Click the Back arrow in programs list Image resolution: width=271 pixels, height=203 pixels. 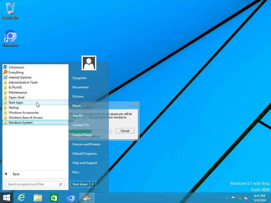[6, 174]
